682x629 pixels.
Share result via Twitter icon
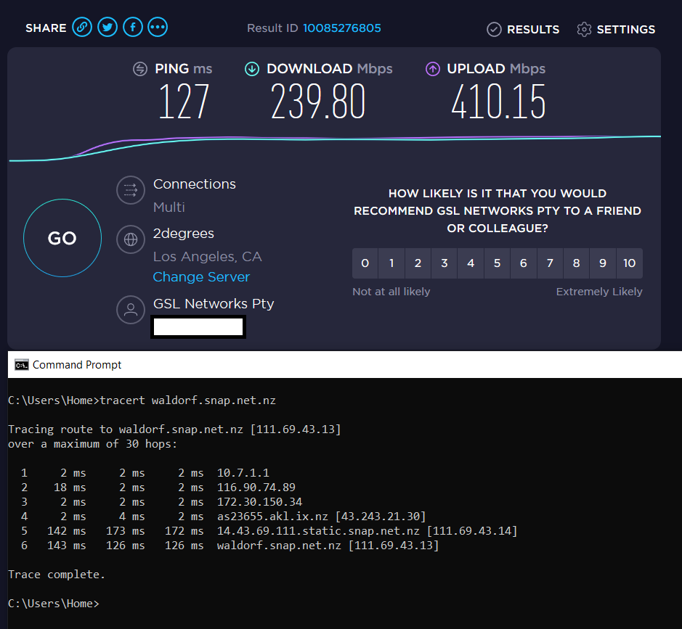[107, 28]
